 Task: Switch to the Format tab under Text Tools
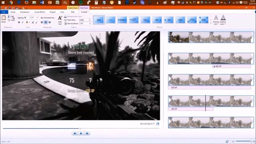[84, 12]
